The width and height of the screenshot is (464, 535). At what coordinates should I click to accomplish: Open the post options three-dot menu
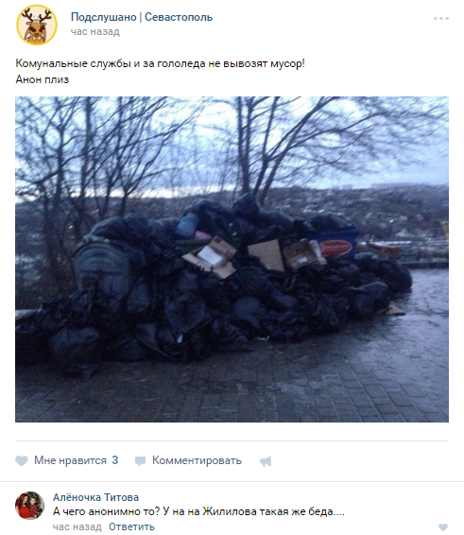point(441,18)
